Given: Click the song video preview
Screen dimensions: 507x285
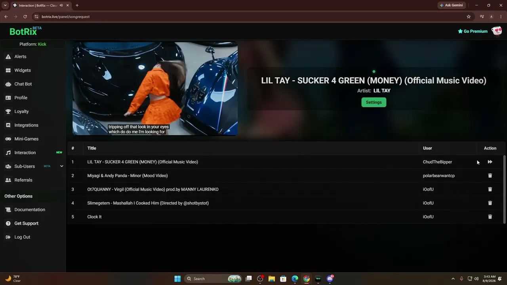Looking at the screenshot, I should [x=155, y=89].
